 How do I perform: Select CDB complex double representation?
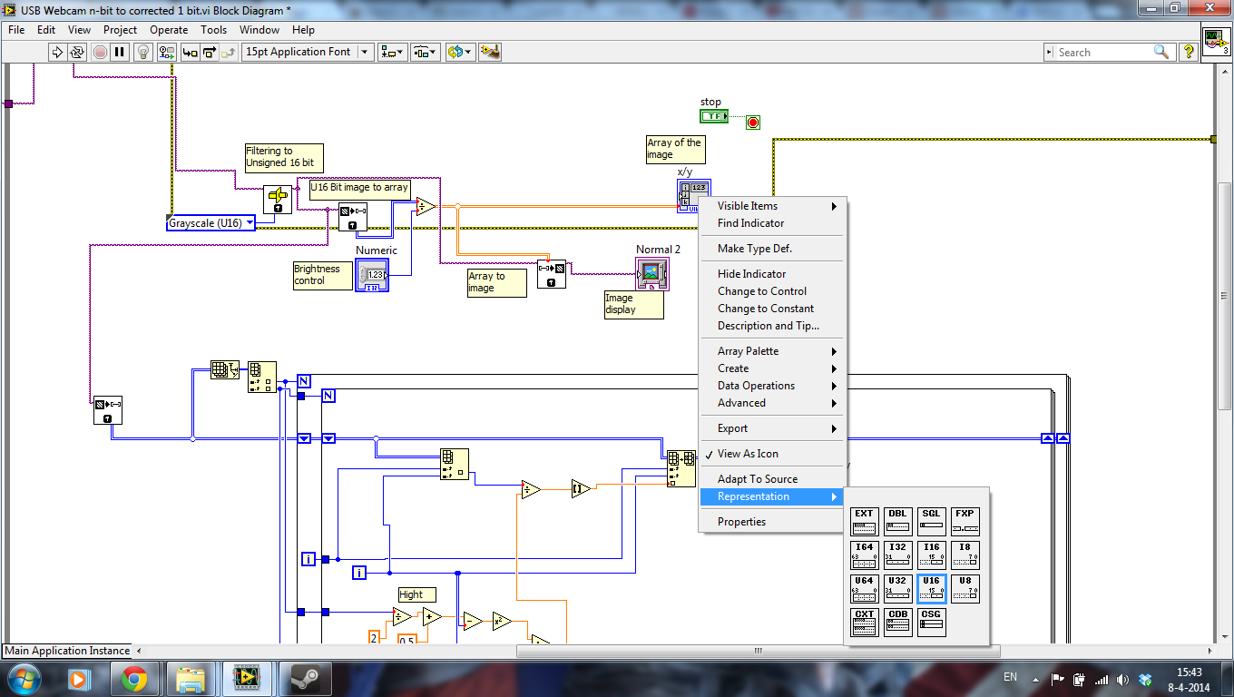pos(897,623)
